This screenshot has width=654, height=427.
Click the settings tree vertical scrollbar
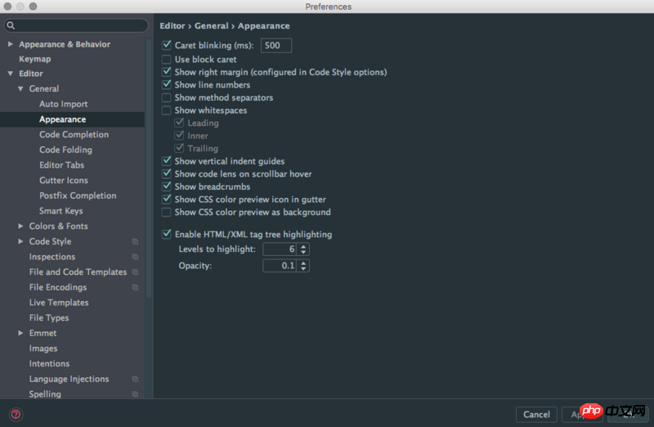pyautogui.click(x=149, y=167)
